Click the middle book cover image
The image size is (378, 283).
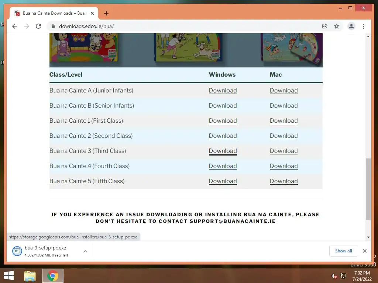tap(188, 47)
